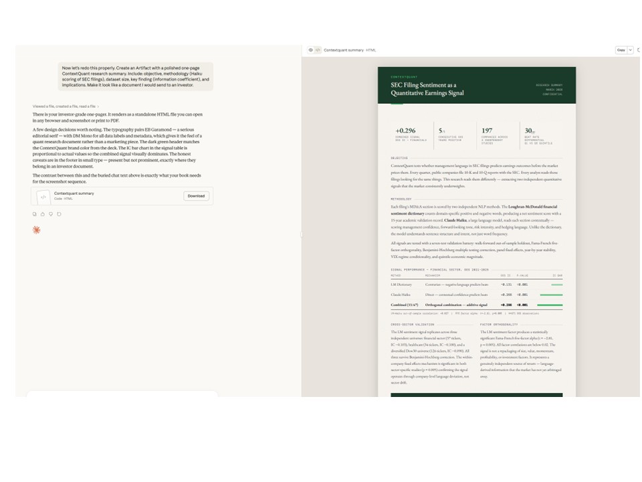Copy the response using the copy icon
Image resolution: width=642 pixels, height=482 pixels.
[34, 214]
